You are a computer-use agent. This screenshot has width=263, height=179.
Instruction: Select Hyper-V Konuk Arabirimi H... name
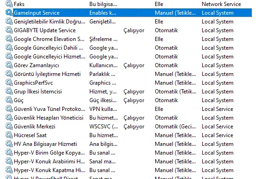pos(49,162)
